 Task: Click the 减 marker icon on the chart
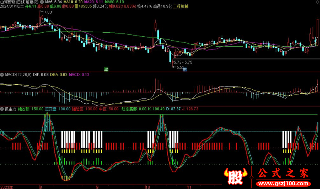[106, 69]
